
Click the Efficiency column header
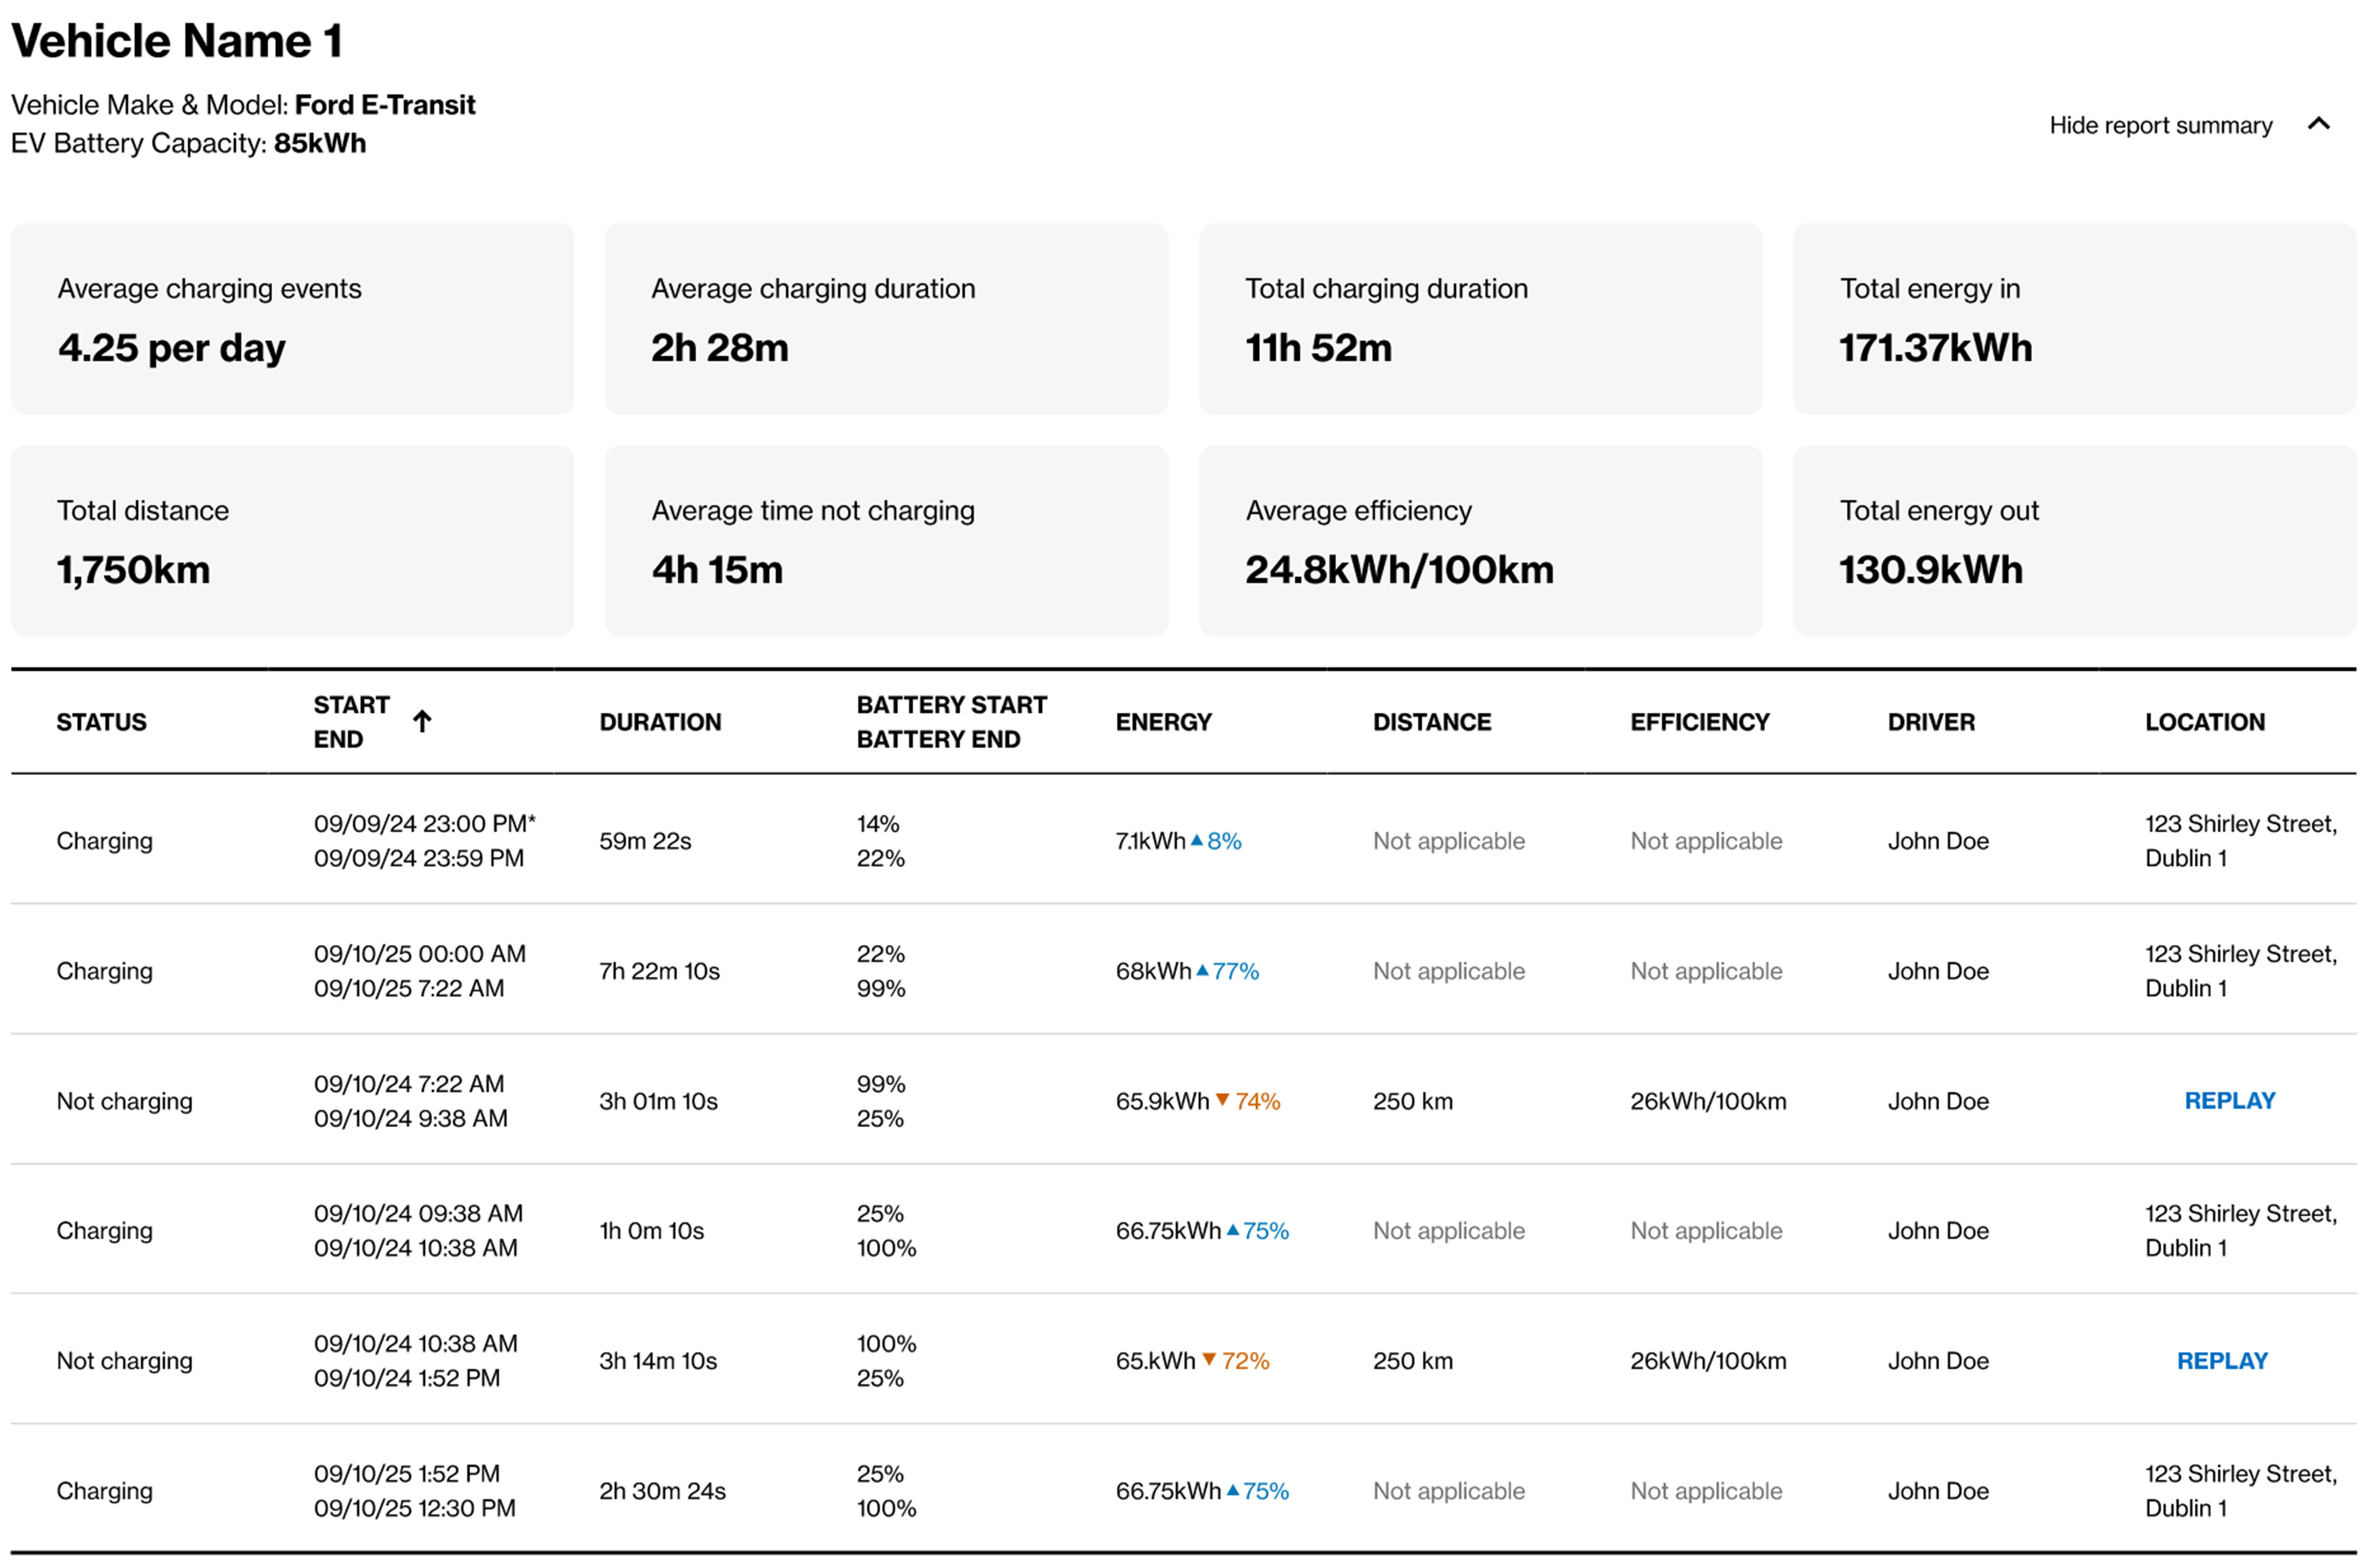point(1699,722)
